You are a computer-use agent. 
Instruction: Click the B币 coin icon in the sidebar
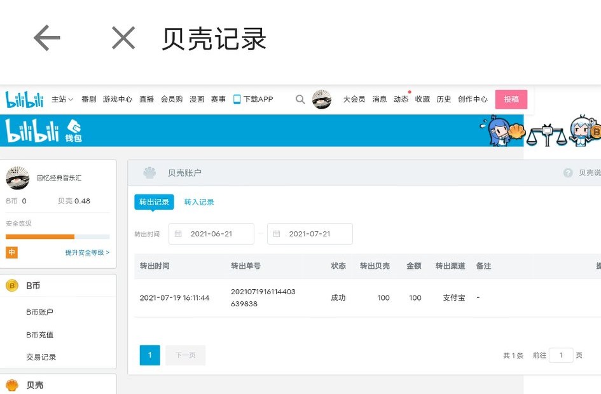[x=13, y=286]
